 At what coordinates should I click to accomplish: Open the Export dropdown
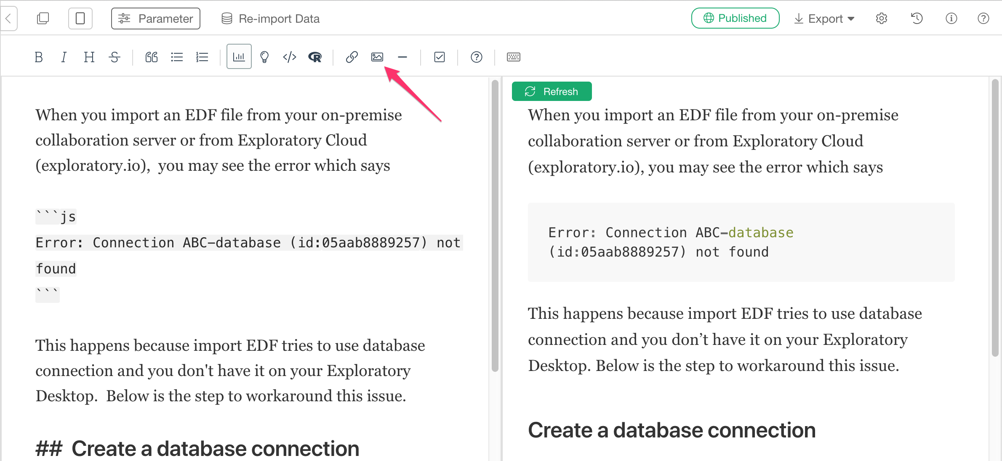click(824, 19)
